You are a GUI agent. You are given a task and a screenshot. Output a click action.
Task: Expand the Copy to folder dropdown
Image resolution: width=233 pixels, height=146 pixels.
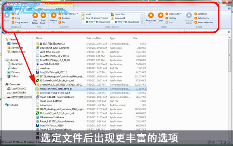[78, 14]
